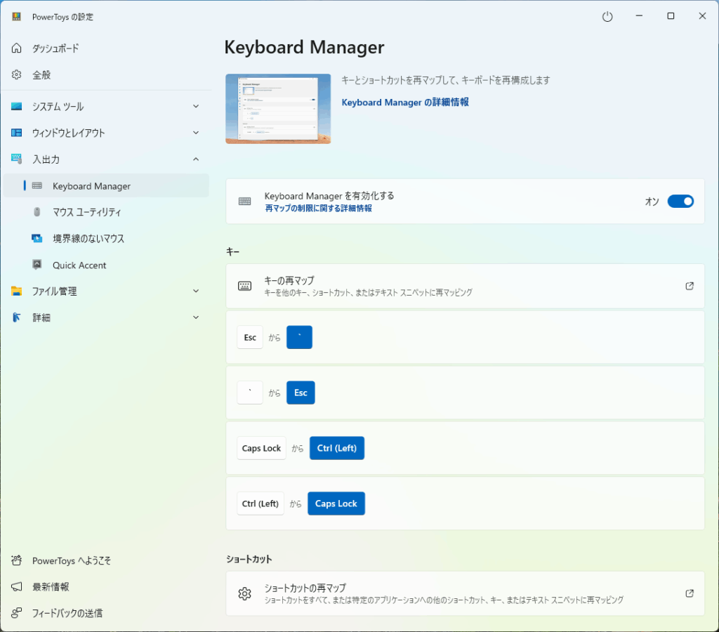Open the ダッシュボード page

[106, 48]
